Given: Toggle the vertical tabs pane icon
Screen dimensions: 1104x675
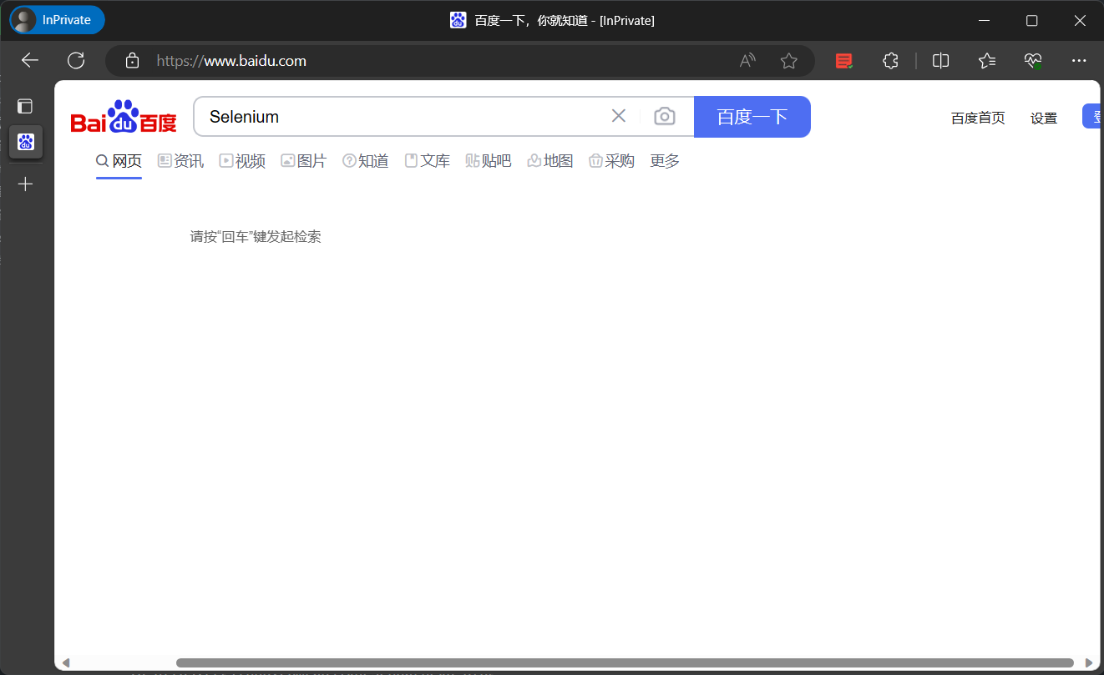Looking at the screenshot, I should (x=25, y=106).
